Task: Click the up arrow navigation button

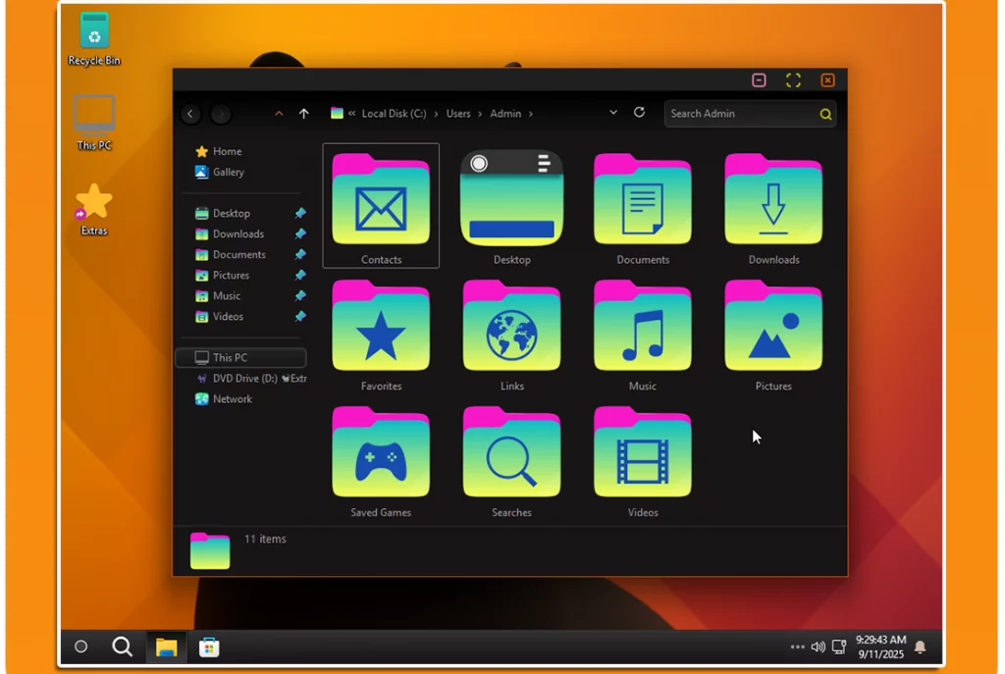Action: point(304,114)
